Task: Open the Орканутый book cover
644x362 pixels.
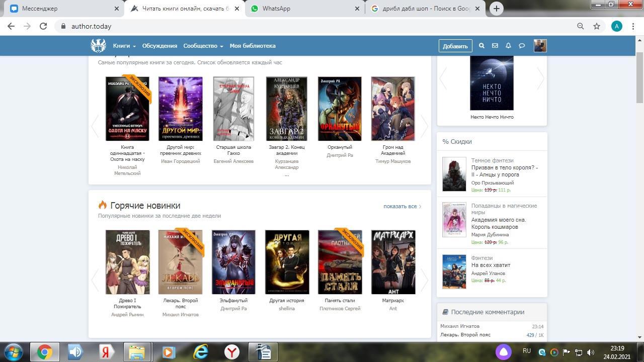Action: tap(340, 109)
